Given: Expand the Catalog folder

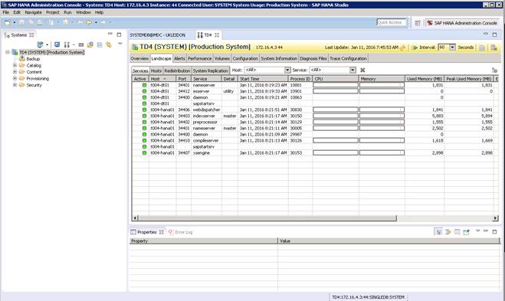Looking at the screenshot, I should click(x=15, y=65).
